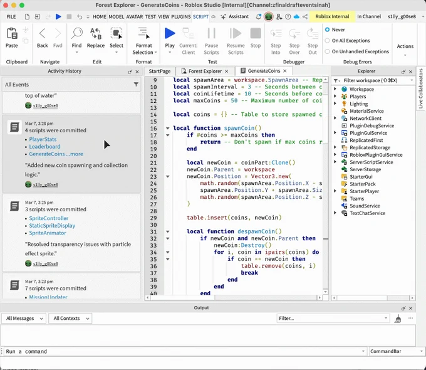Click the new file icon in top bar

point(27,16)
